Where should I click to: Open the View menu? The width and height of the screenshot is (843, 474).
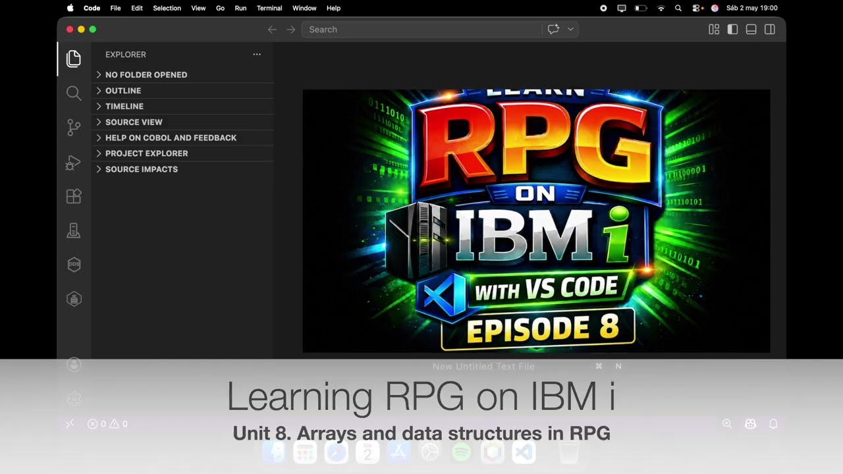198,8
